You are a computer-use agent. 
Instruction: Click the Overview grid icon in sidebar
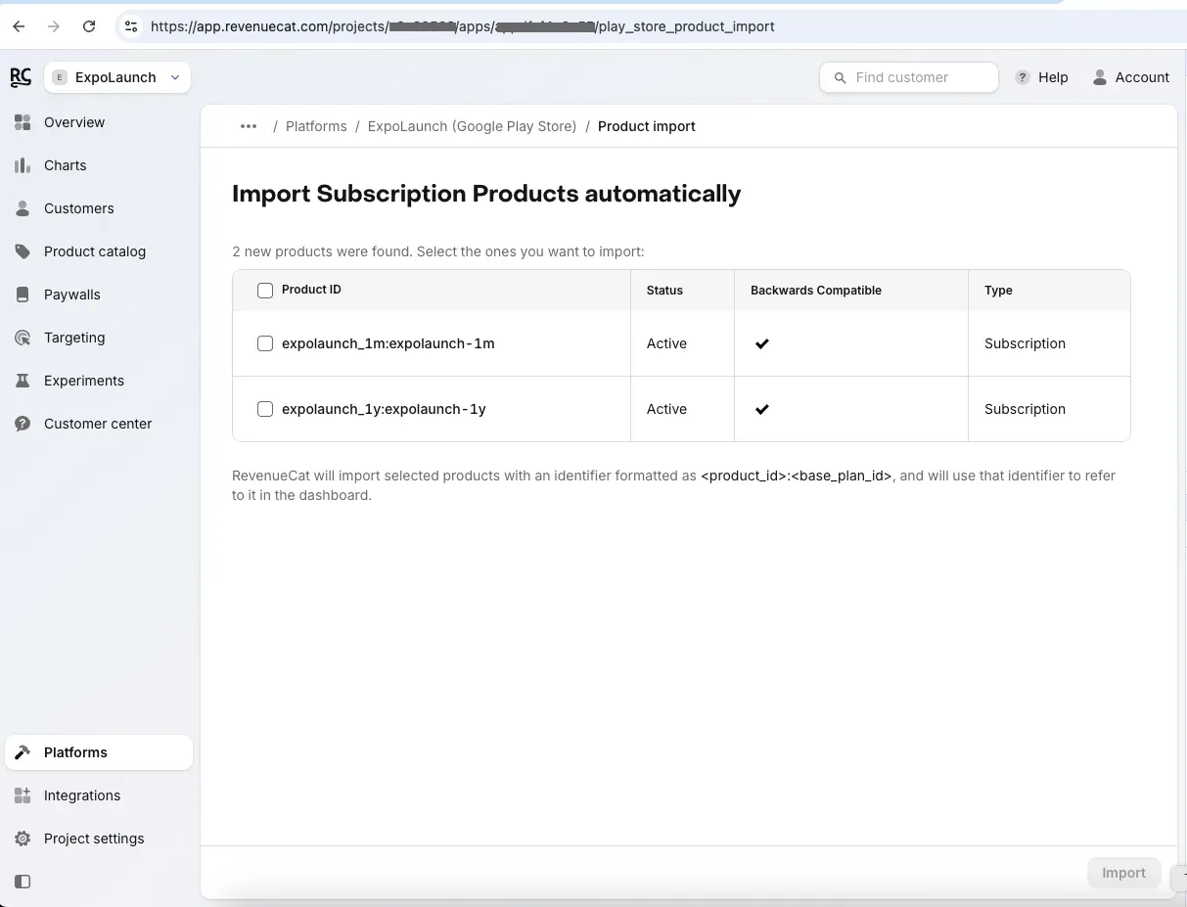click(x=23, y=122)
